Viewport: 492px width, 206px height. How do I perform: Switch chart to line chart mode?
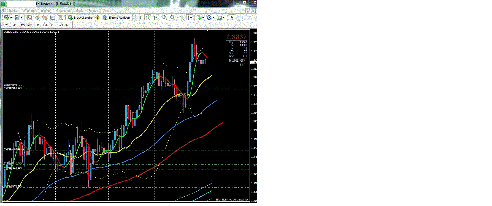pos(156,18)
